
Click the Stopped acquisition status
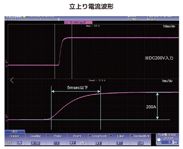pyautogui.click(x=11, y=19)
